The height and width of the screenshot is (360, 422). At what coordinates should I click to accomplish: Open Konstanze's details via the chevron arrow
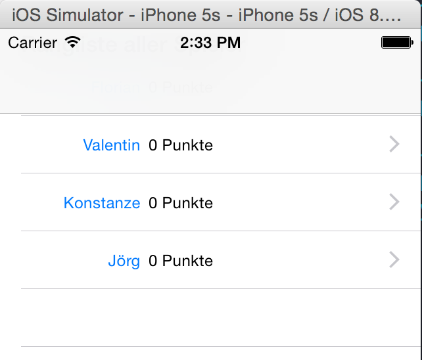coord(394,202)
